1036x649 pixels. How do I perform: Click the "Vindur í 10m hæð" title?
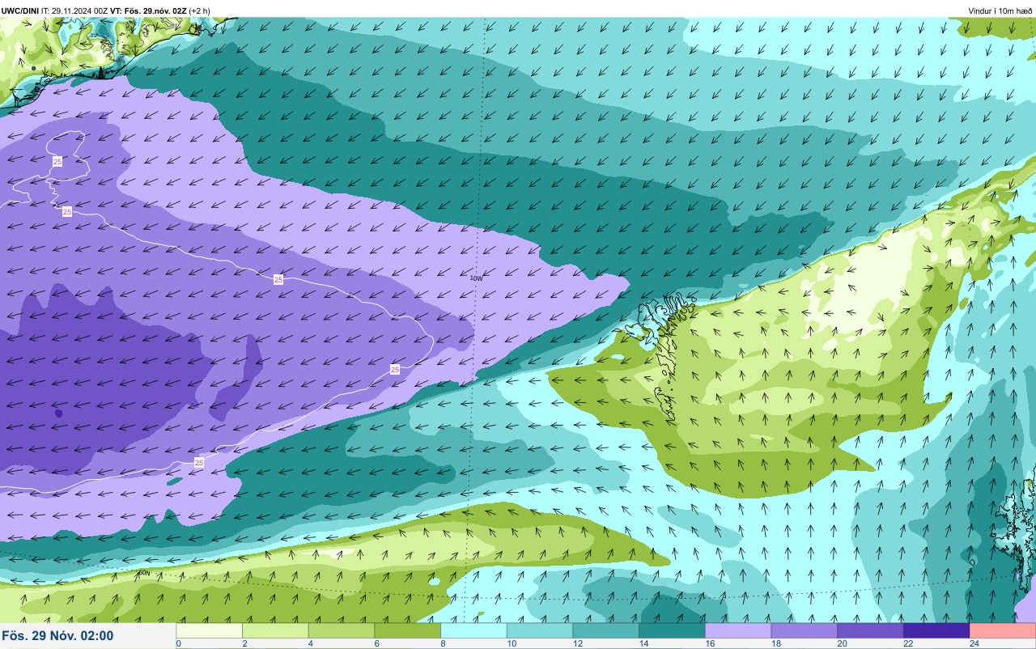pos(1000,11)
